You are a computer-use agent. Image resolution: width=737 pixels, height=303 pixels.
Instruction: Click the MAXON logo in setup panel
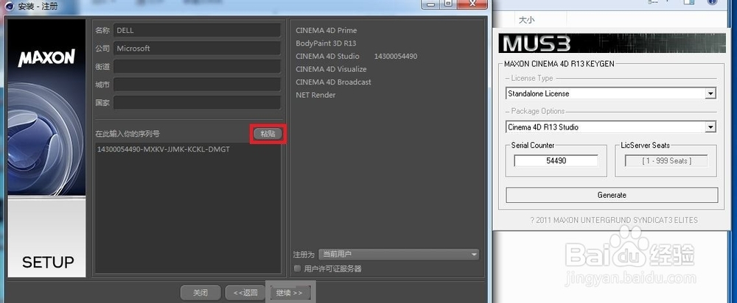(46, 58)
